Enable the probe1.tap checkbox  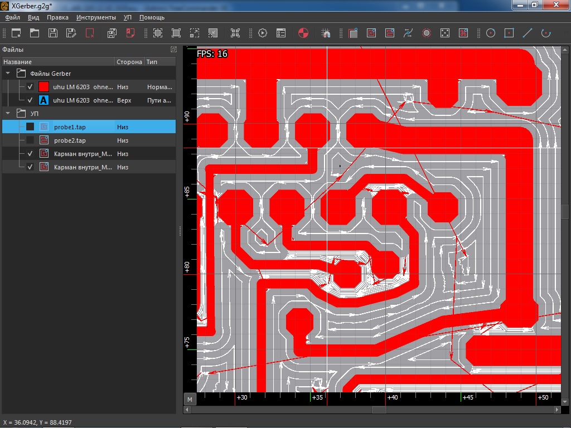click(x=30, y=127)
